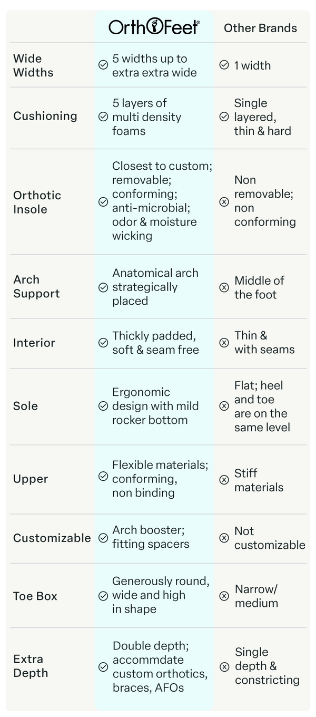Click the "Customizable" row label
The width and height of the screenshot is (316, 717).
click(52, 538)
